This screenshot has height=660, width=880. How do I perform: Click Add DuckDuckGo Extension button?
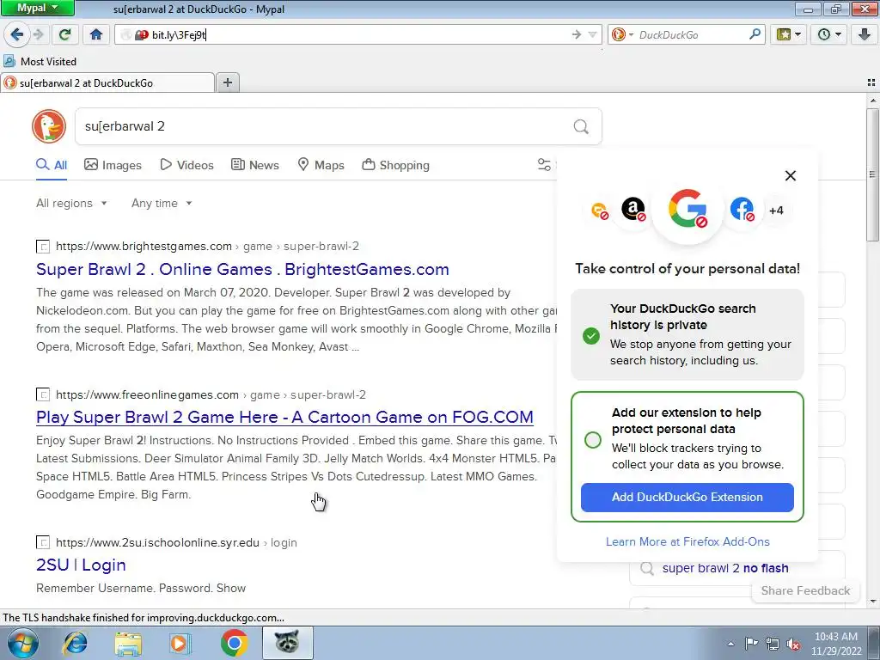687,498
